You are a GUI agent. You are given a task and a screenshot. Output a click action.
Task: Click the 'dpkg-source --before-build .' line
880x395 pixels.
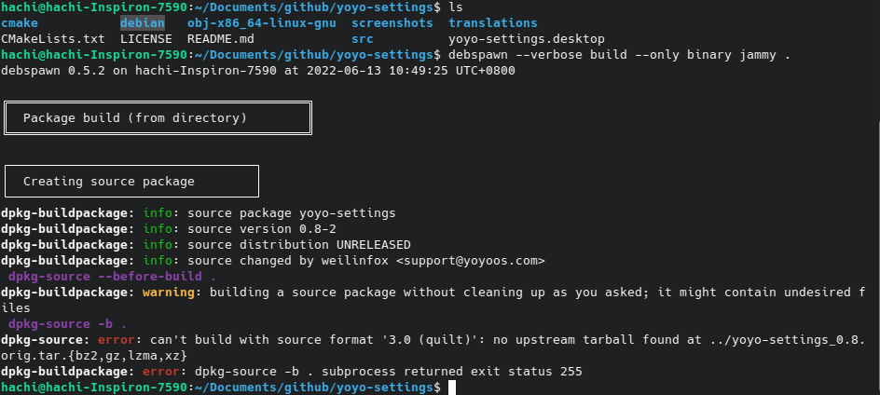112,276
